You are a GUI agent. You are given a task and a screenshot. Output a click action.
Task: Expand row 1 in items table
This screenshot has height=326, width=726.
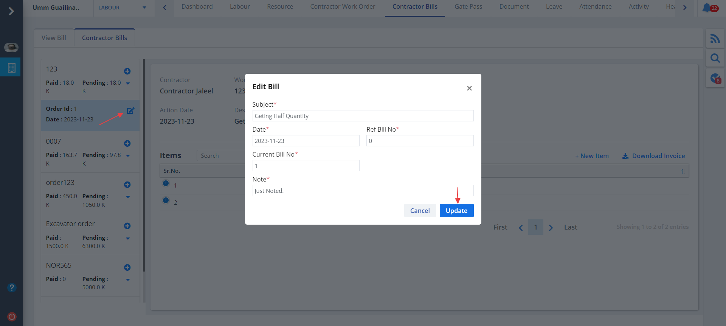pyautogui.click(x=166, y=183)
